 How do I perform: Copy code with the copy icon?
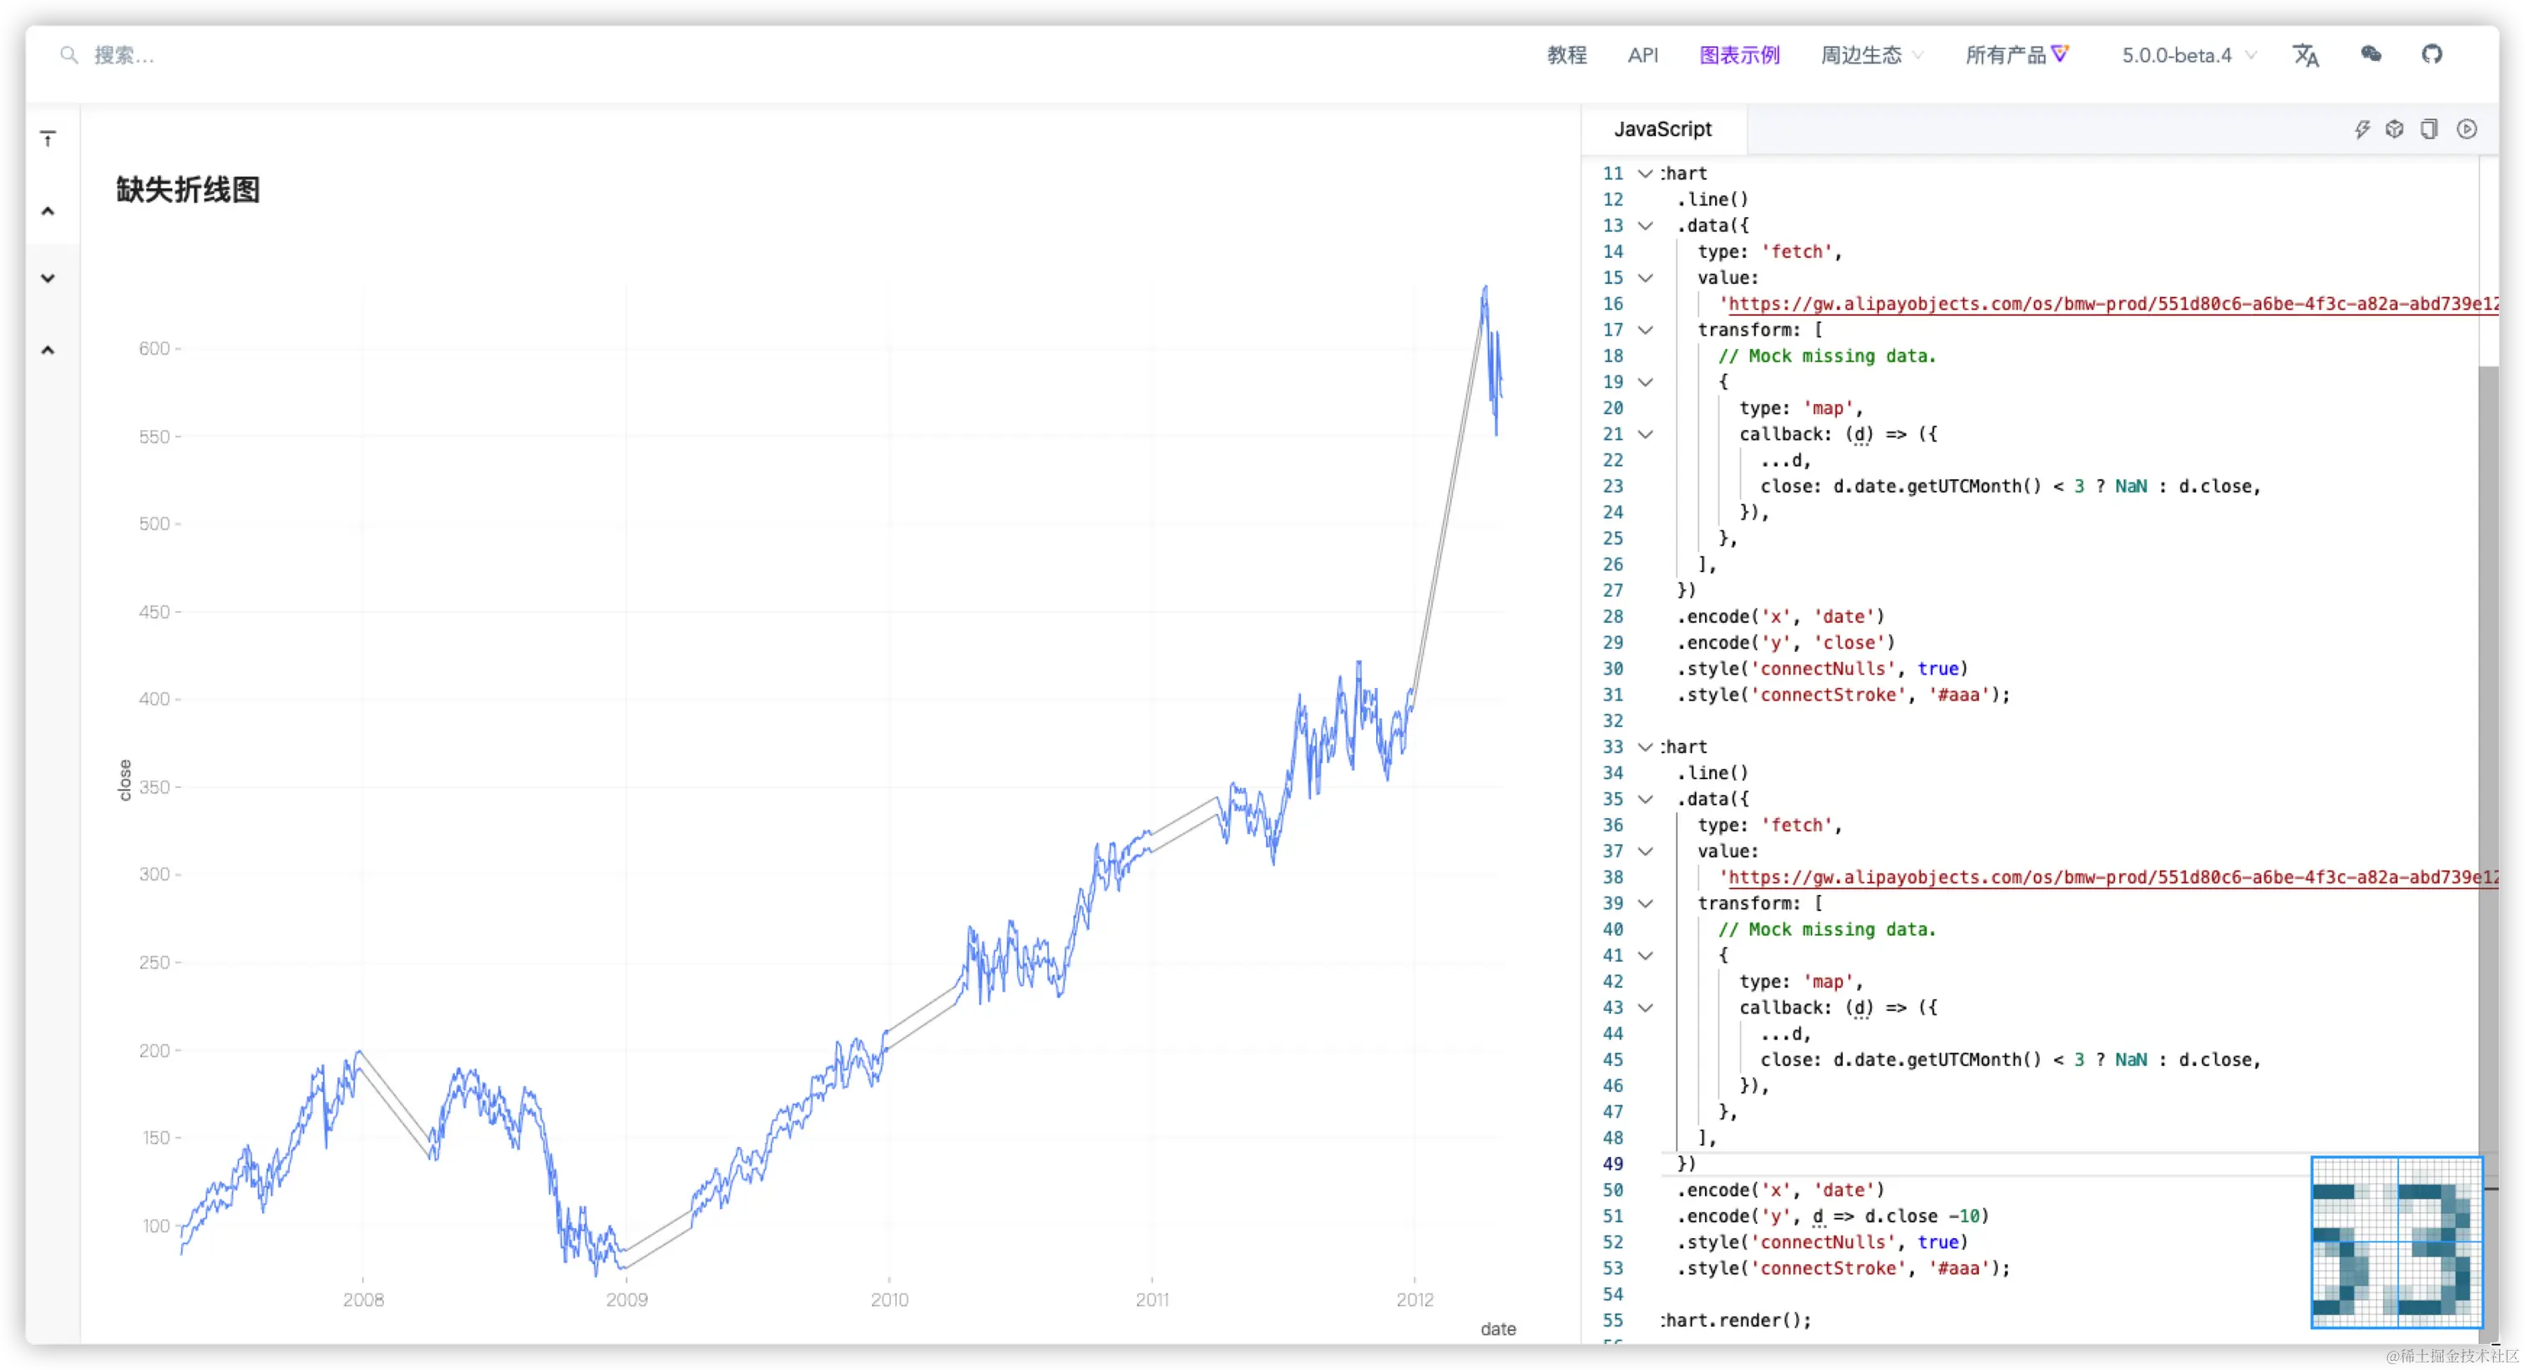pyautogui.click(x=2429, y=129)
